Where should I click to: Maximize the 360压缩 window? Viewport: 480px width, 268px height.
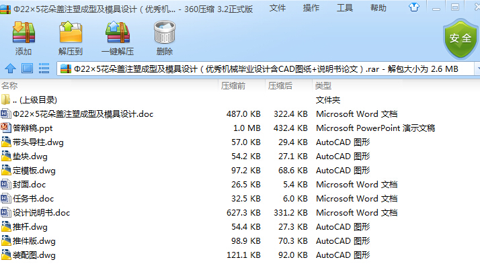coord(455,7)
